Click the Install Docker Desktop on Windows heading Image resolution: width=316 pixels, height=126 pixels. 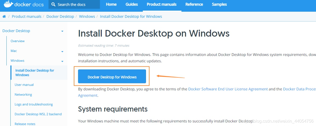[x=154, y=33]
